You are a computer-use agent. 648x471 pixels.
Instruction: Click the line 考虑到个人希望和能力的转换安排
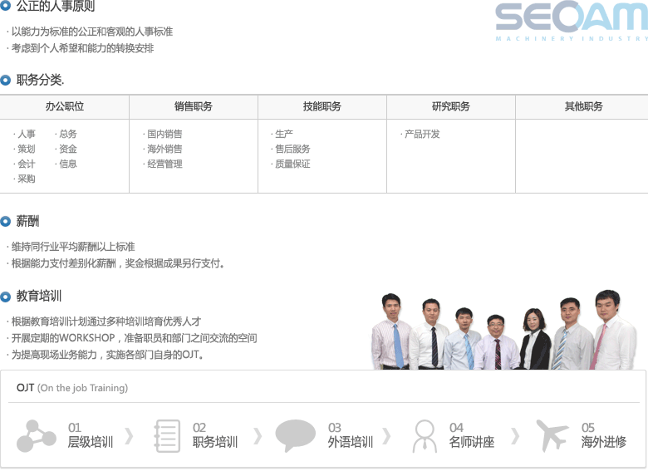(81, 49)
